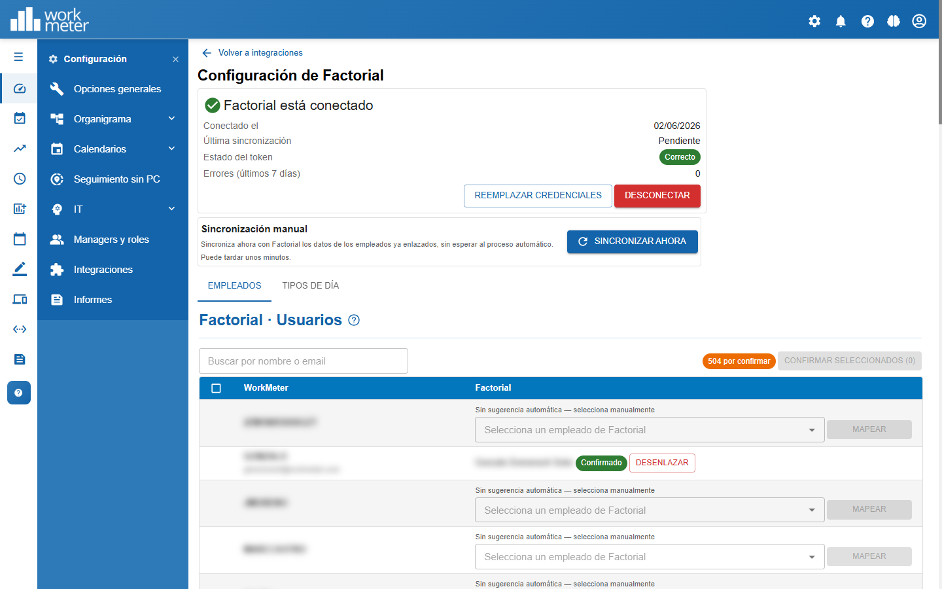Click the Integraciones puzzle icon
Image resolution: width=942 pixels, height=589 pixels.
pos(57,270)
